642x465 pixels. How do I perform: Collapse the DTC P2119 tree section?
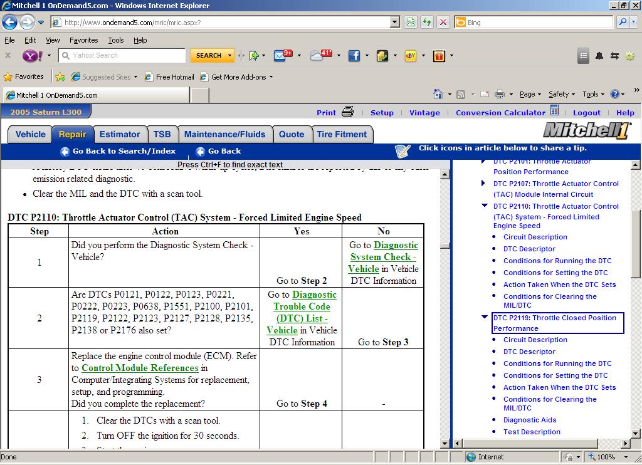click(484, 317)
